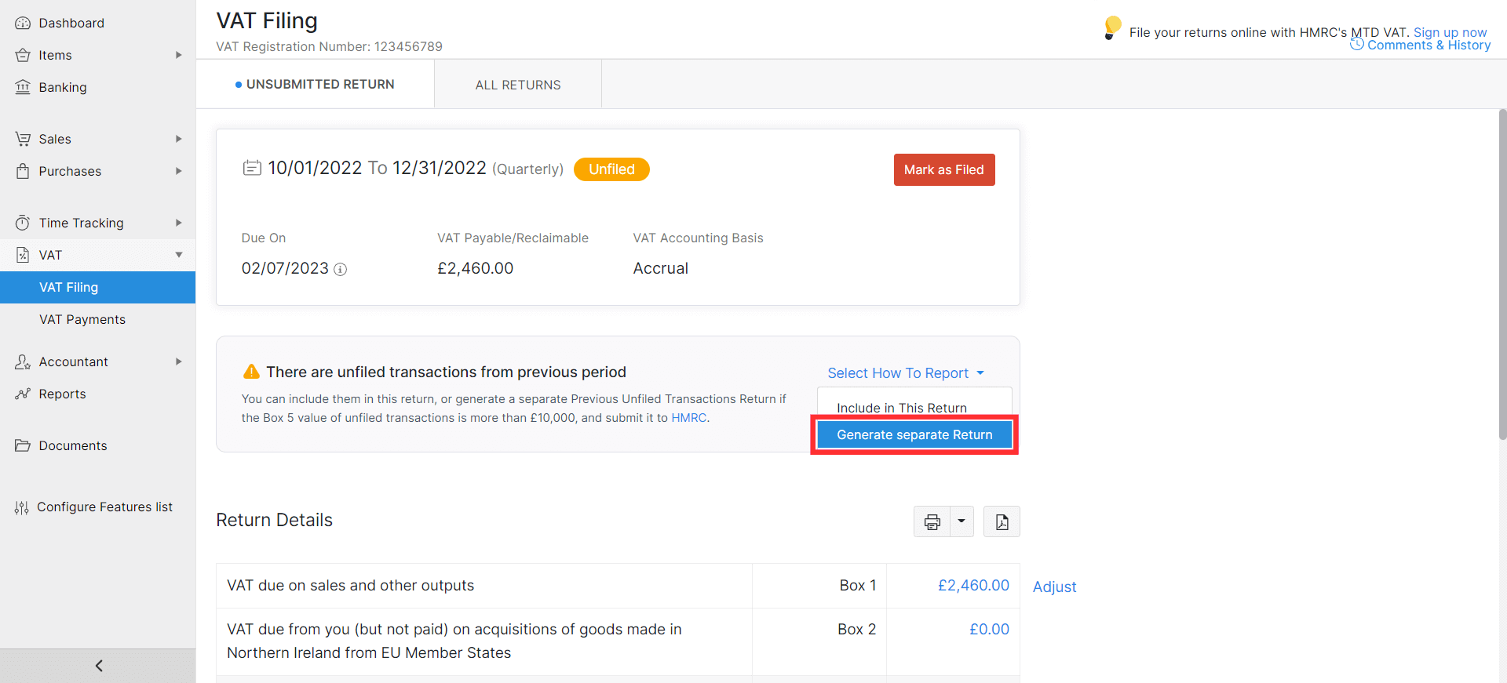Screen dimensions: 1507x683
Task: Open the Select How To Report dropdown
Action: (905, 373)
